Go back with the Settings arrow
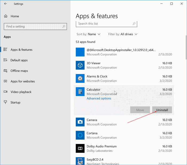Screen dimensions: 187x165 click(x=6, y=4)
